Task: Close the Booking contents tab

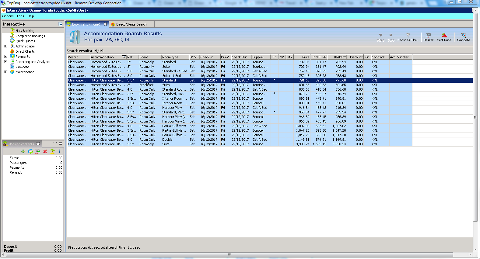Action: click(38, 144)
